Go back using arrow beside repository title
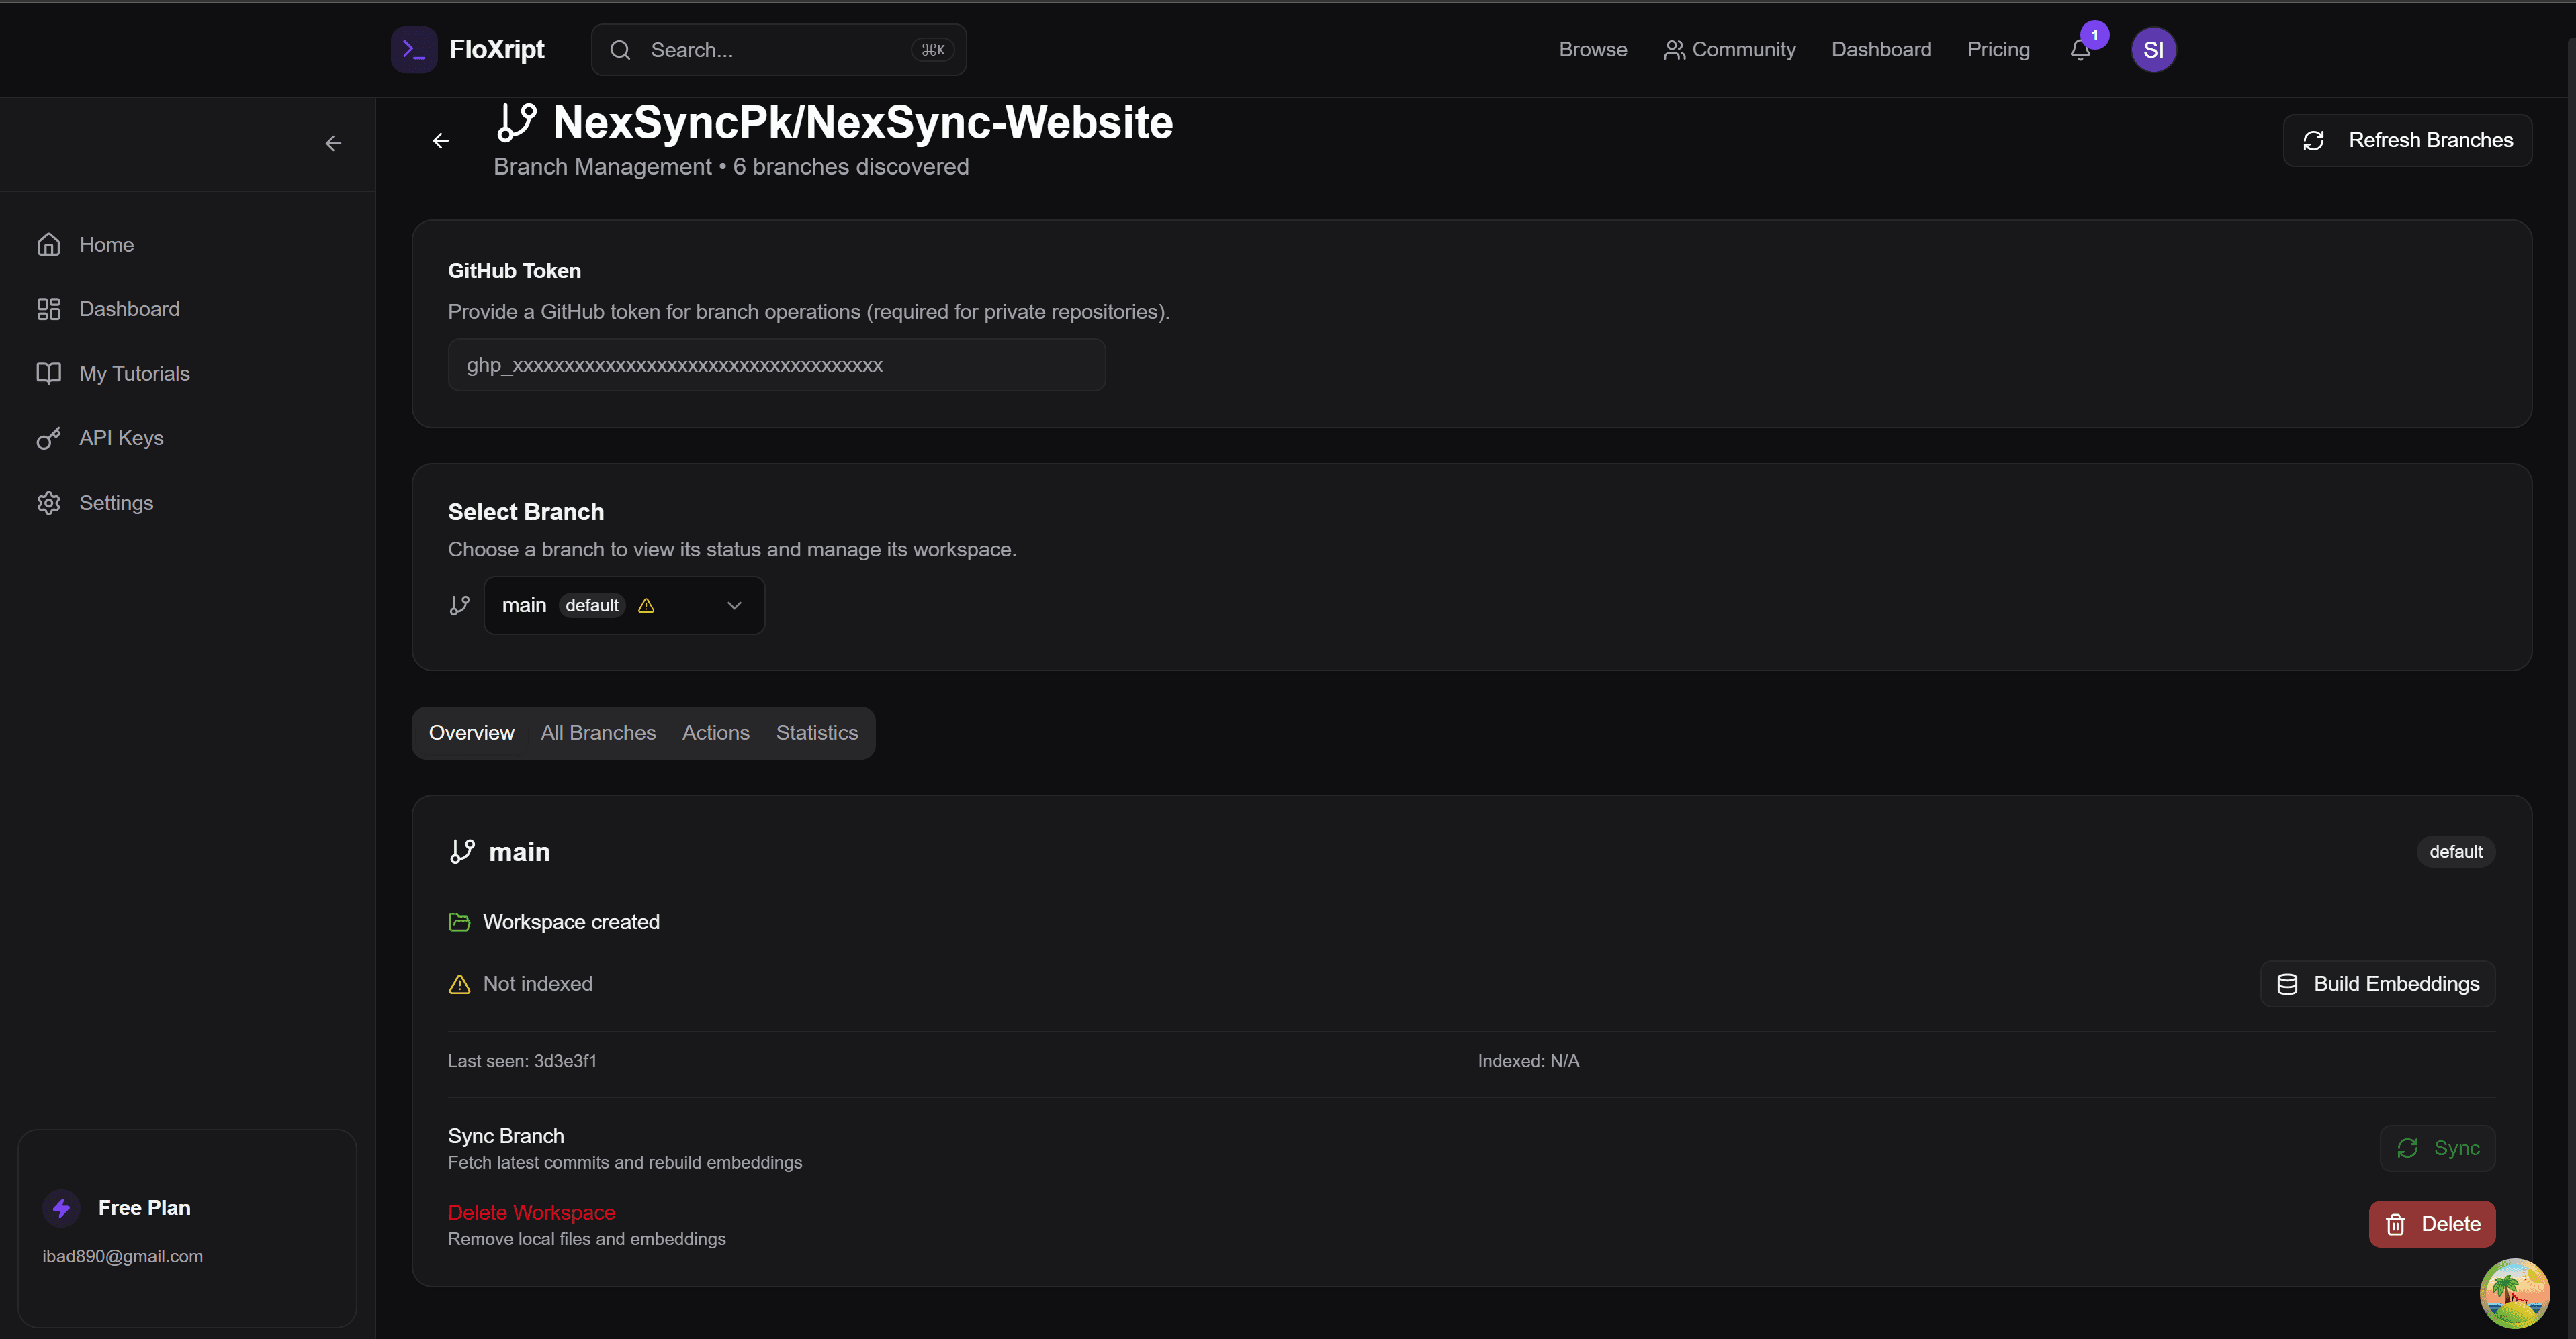 441,141
